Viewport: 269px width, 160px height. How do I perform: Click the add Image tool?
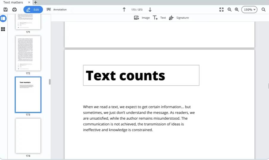coord(142,18)
